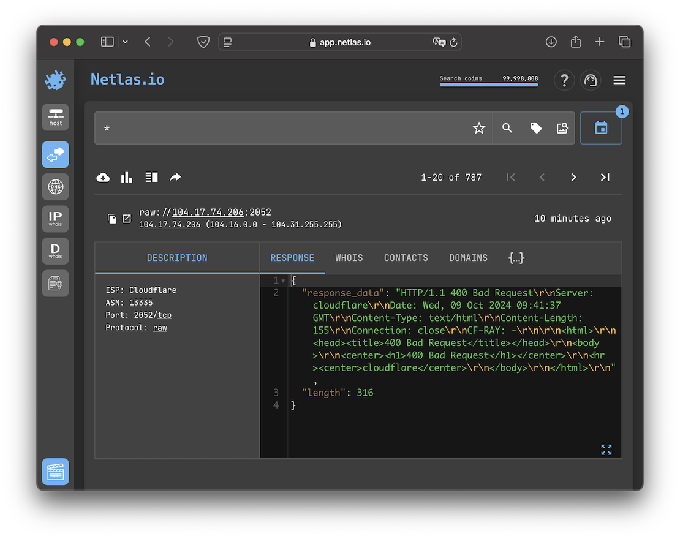This screenshot has height=539, width=680.
Task: Go to the next results page
Action: pos(573,177)
